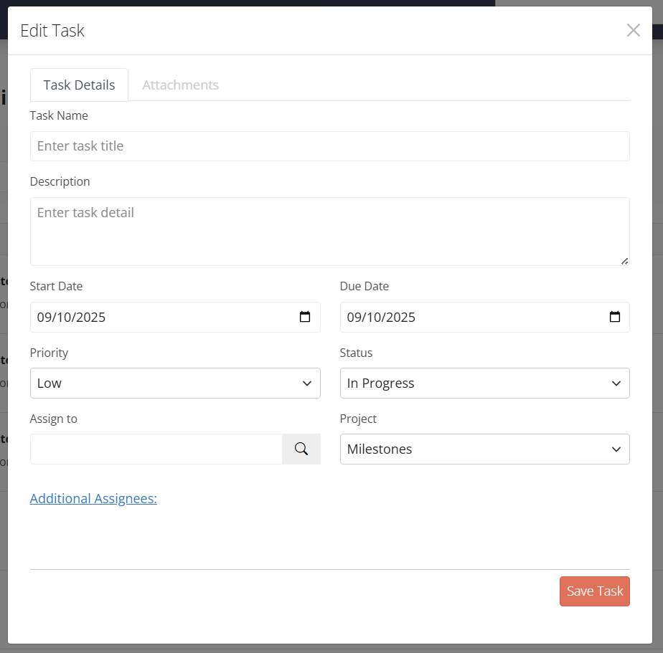Image resolution: width=663 pixels, height=653 pixels.
Task: Click inside the Description text area
Action: (329, 231)
